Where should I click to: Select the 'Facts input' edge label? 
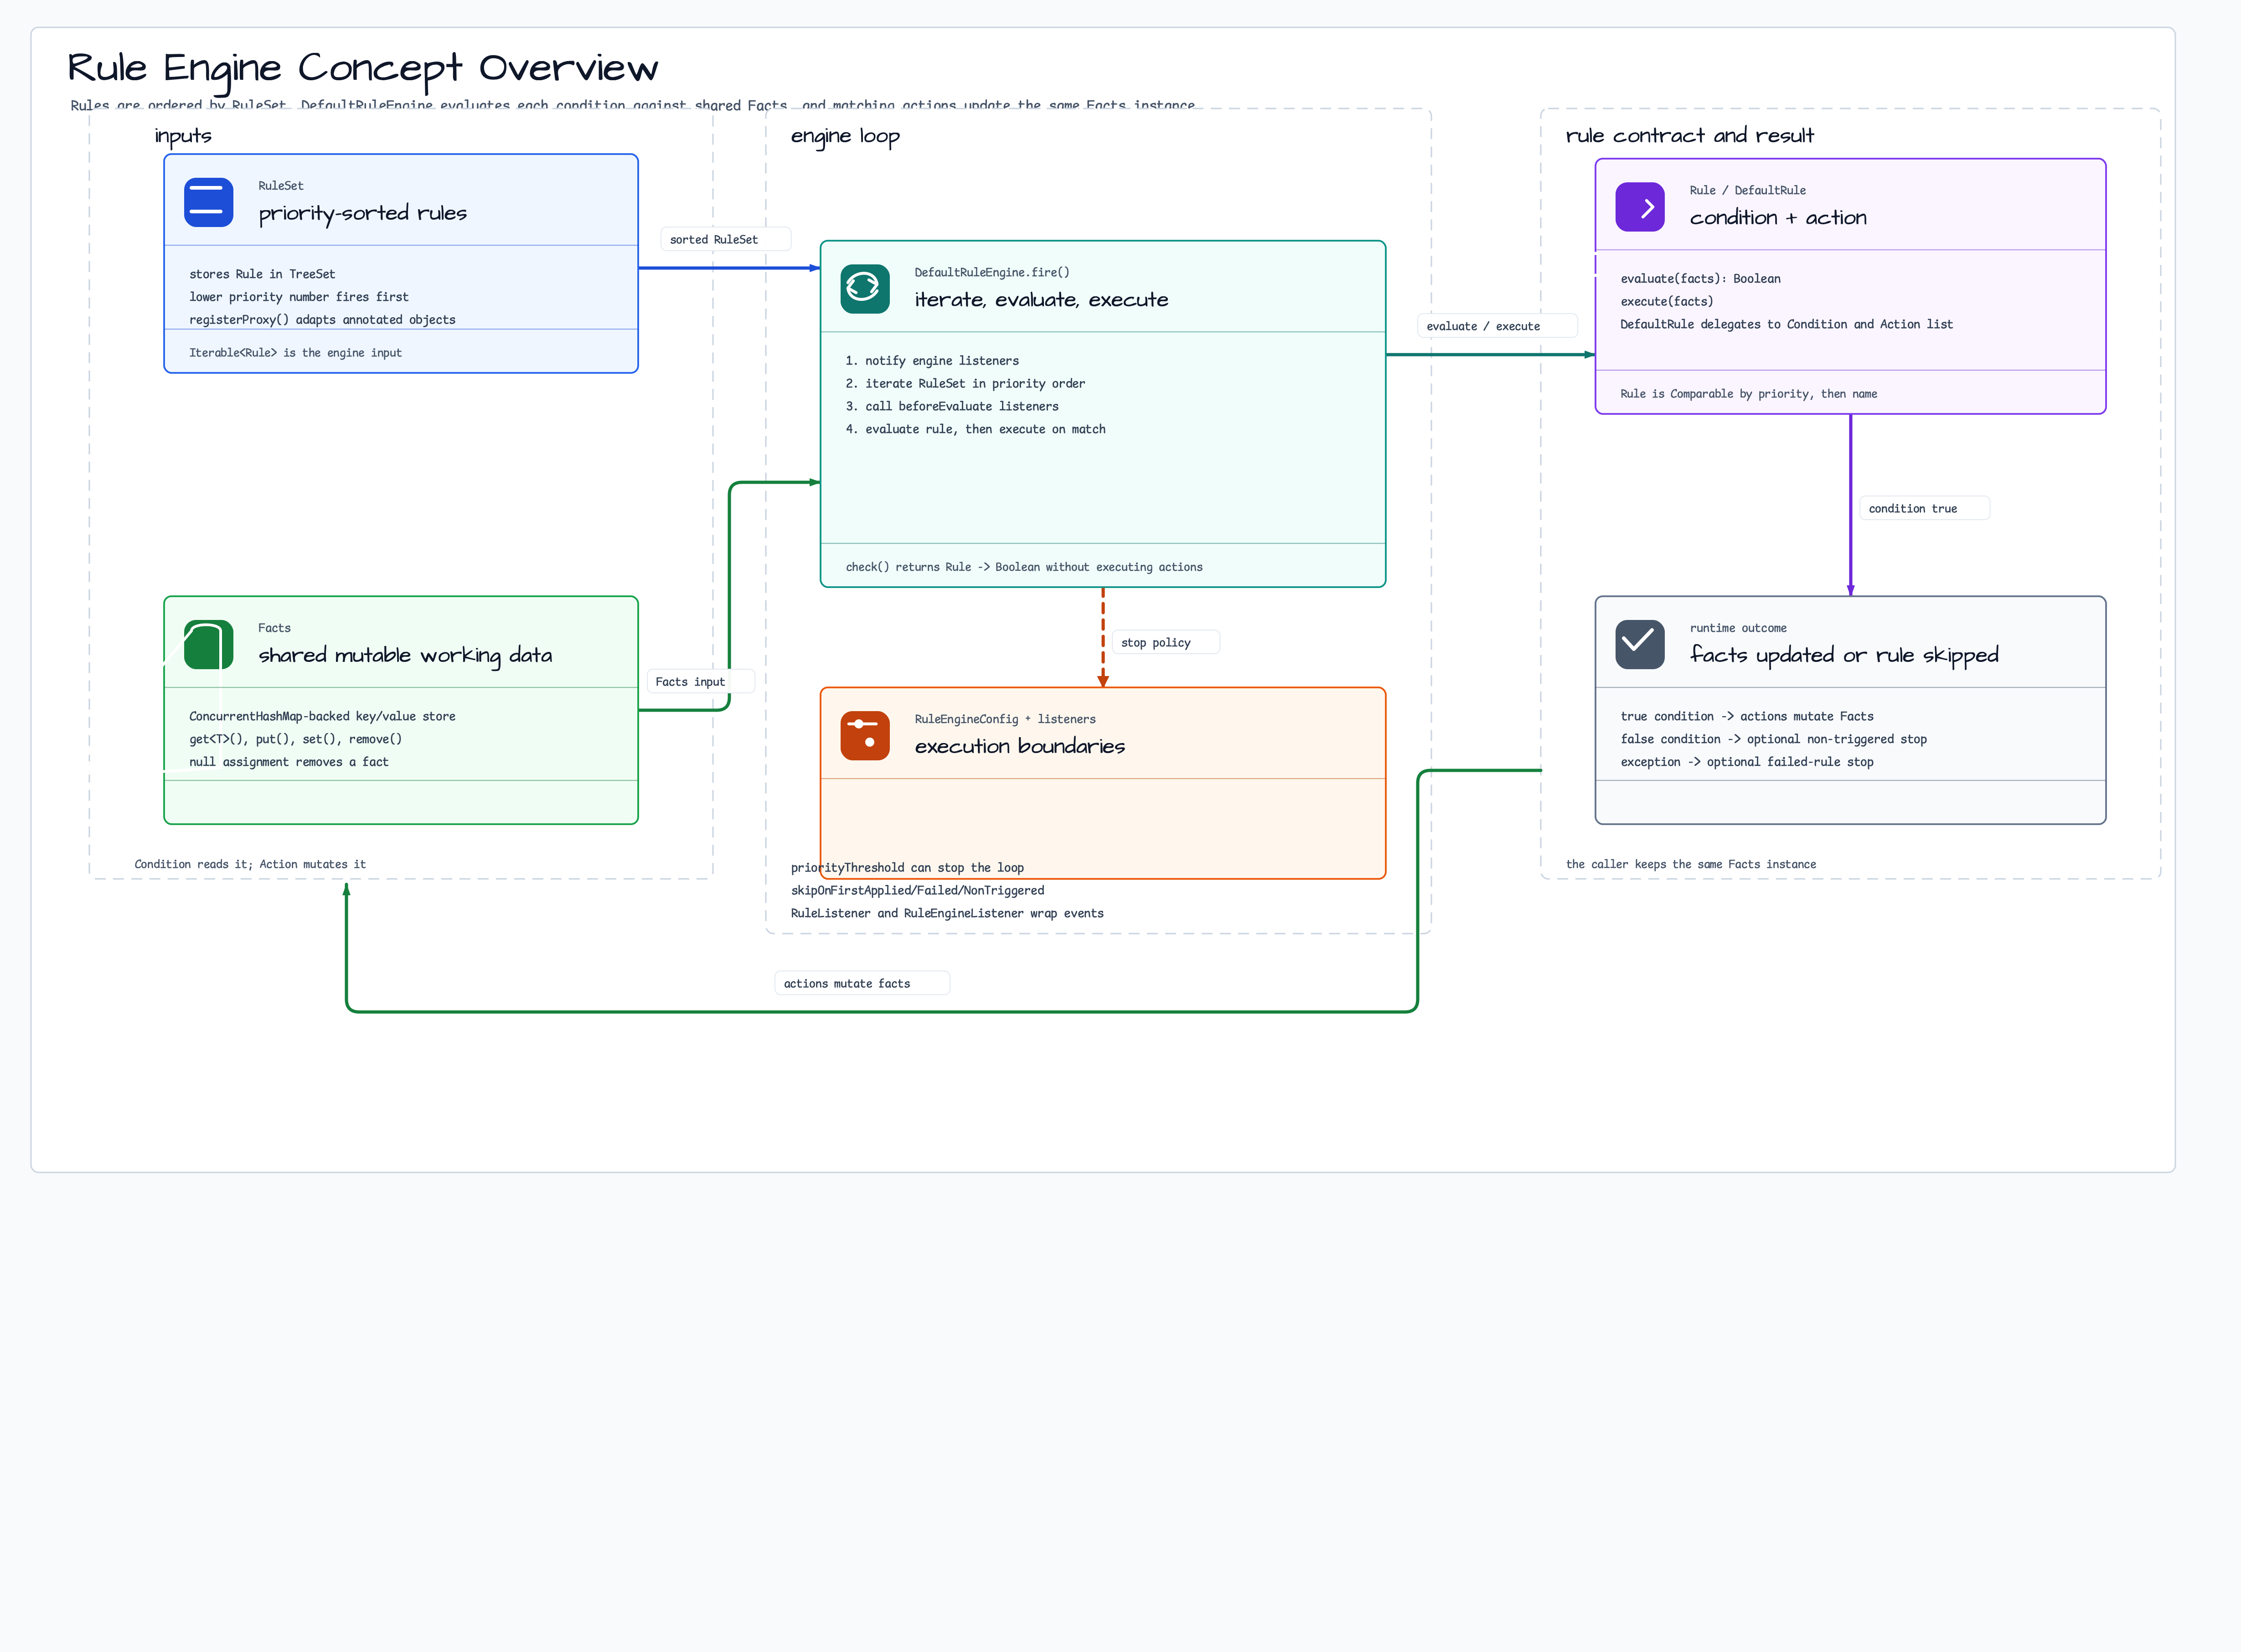tap(701, 681)
